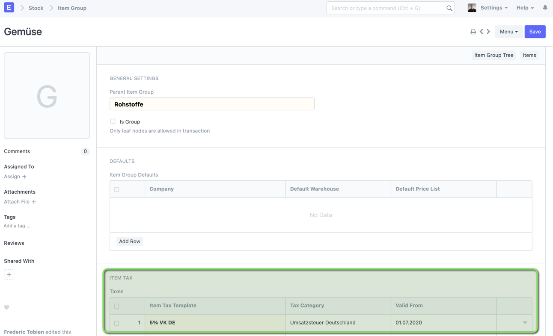This screenshot has height=336, width=553.
Task: Open Comments section in sidebar
Action: coord(17,151)
